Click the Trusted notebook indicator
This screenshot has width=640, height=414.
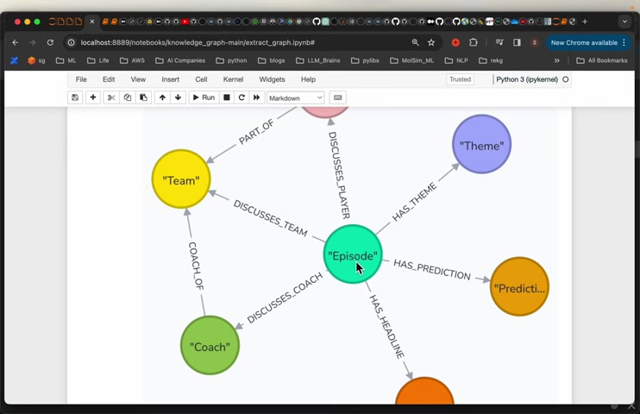point(460,79)
